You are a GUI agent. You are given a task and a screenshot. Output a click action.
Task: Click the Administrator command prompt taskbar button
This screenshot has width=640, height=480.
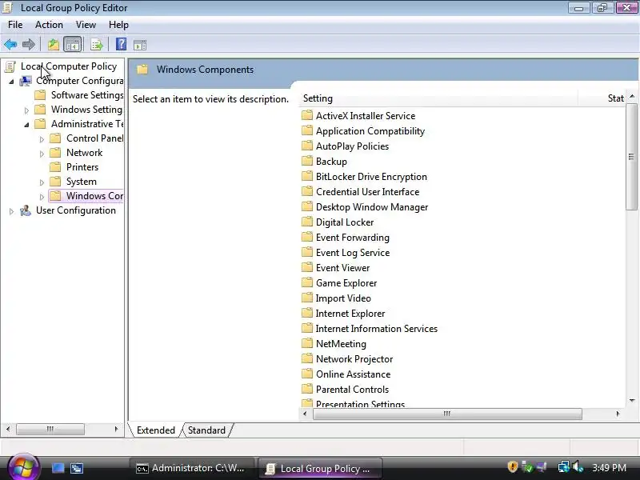click(x=191, y=468)
